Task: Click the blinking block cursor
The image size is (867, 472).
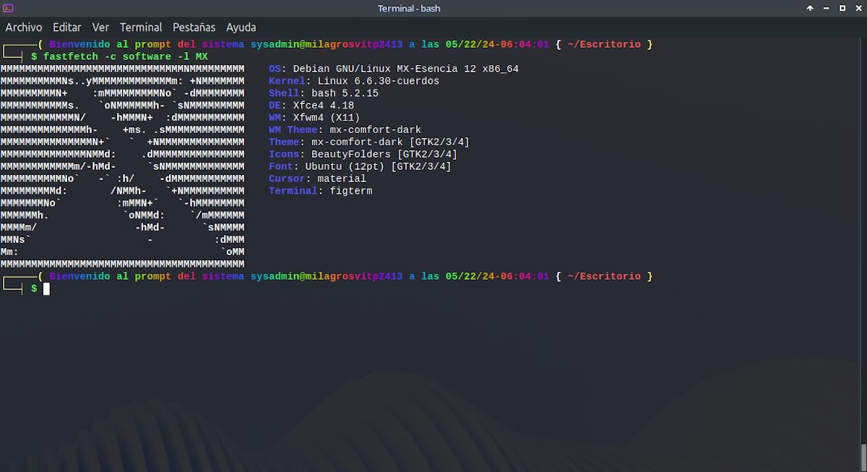Action: 45,288
